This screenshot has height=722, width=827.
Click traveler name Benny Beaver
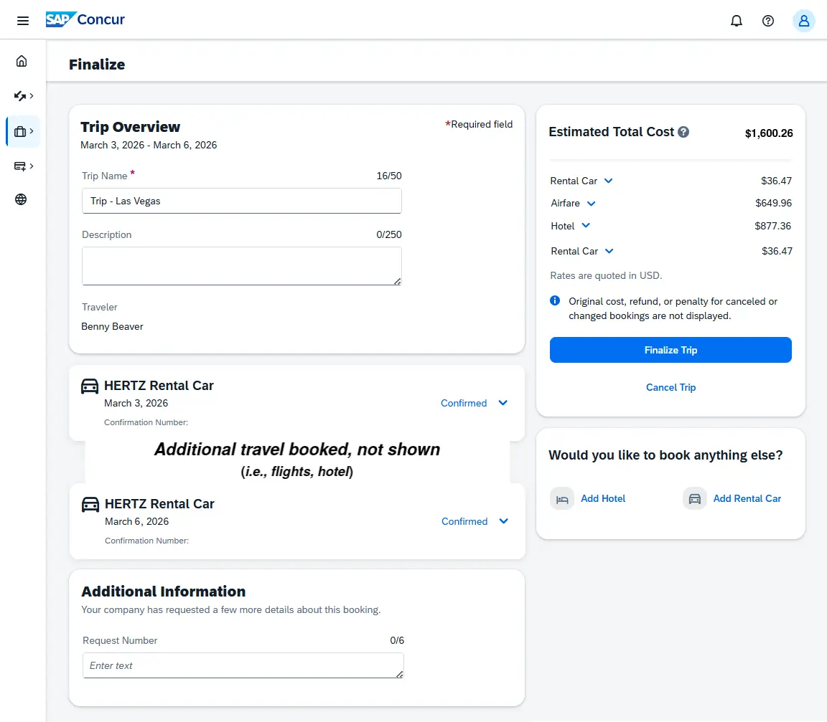[112, 326]
